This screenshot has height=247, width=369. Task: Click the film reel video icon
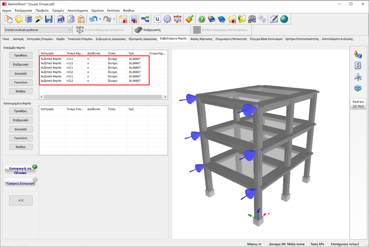point(252,19)
